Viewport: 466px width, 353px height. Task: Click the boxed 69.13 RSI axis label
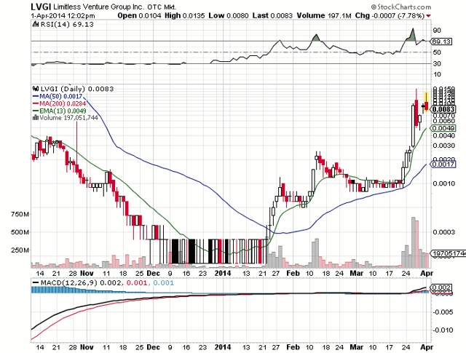pos(441,41)
